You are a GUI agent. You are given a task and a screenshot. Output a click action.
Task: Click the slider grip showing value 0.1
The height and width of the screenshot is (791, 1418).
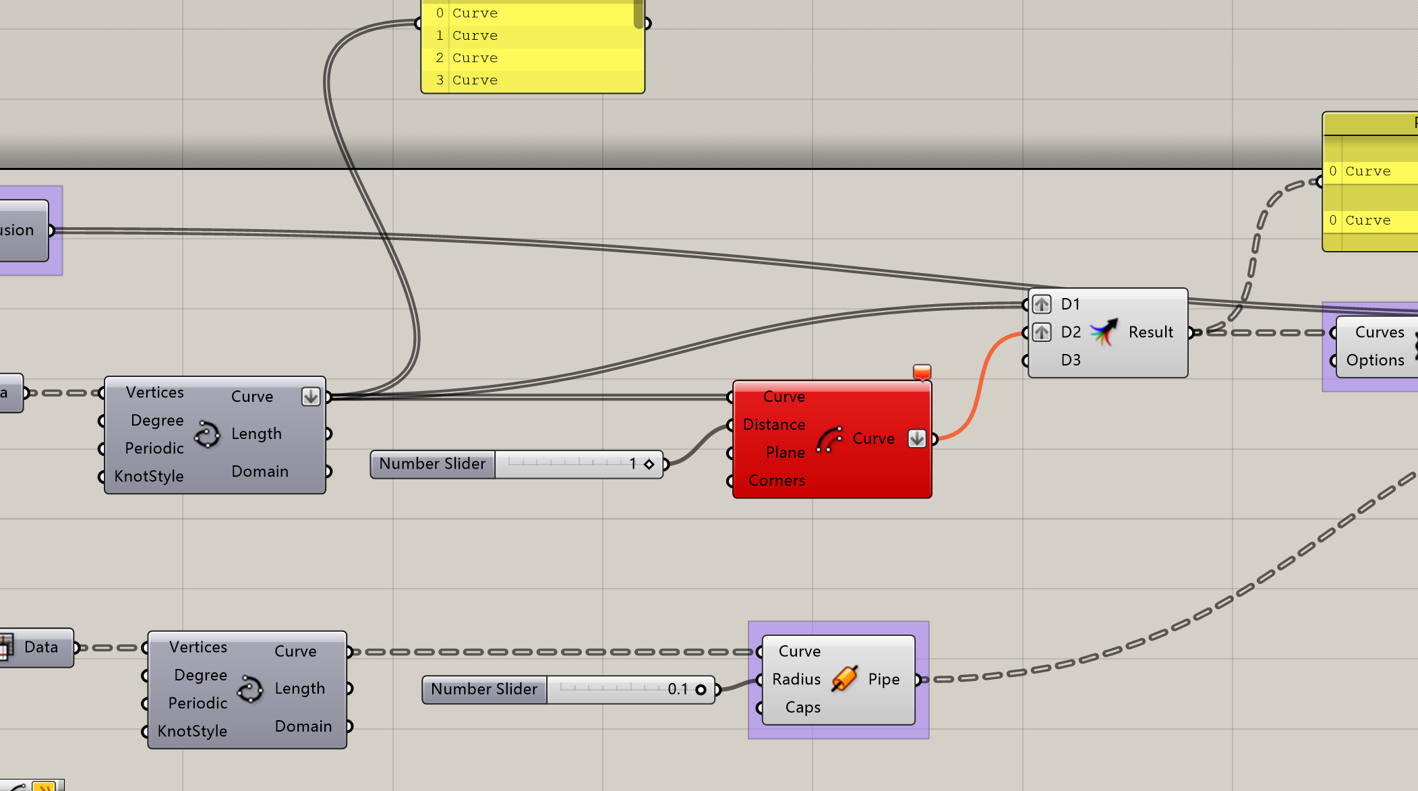point(701,689)
